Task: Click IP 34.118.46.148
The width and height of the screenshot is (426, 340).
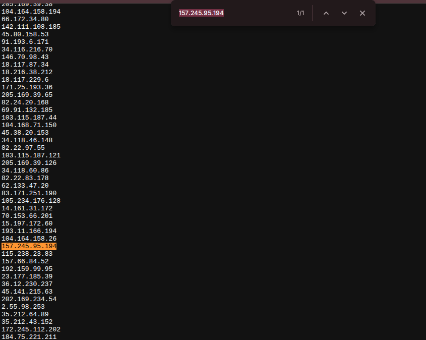Action: click(x=27, y=140)
